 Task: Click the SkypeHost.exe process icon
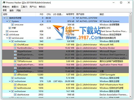15,51
